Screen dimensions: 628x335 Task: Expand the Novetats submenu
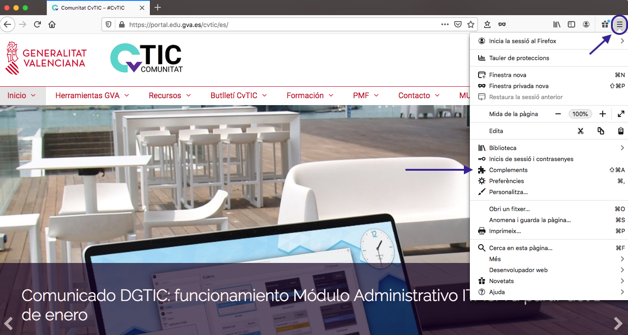(x=549, y=281)
